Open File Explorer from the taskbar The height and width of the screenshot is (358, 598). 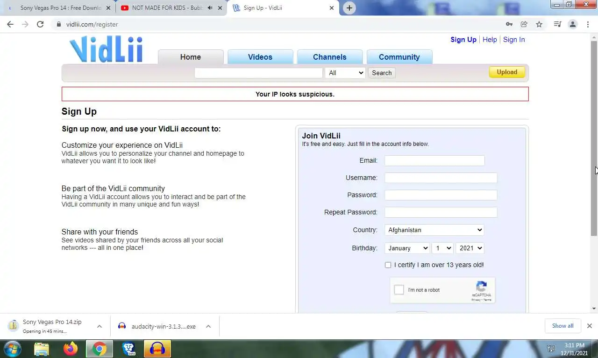[42, 349]
